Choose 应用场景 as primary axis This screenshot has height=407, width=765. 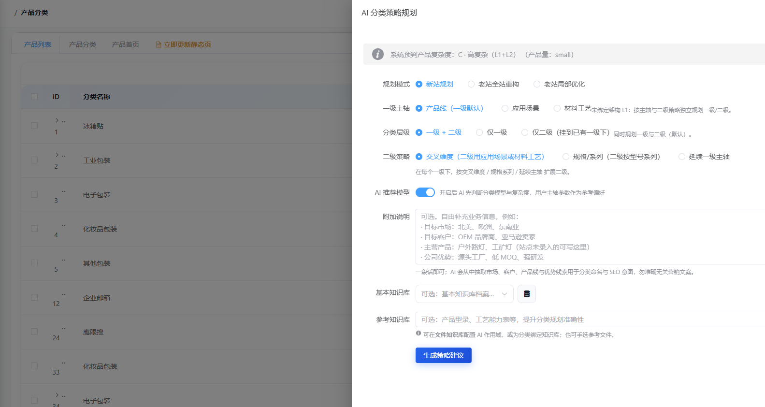pos(520,108)
